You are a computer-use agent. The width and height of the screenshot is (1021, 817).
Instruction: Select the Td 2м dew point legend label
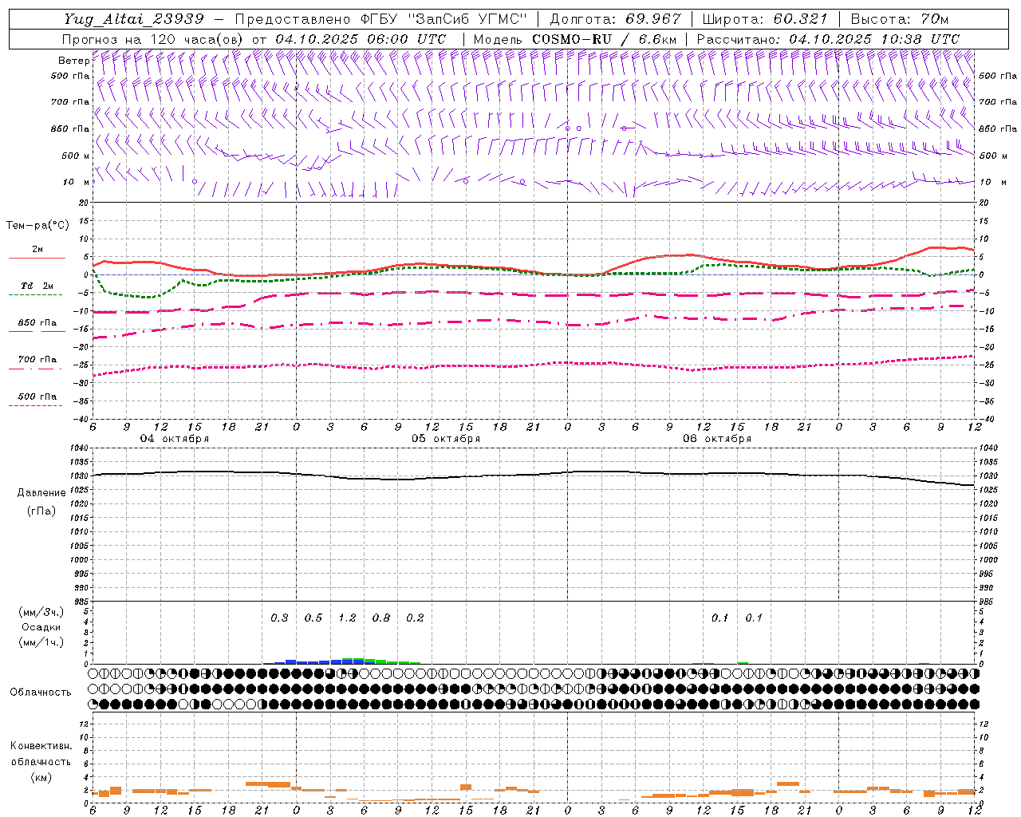point(37,286)
